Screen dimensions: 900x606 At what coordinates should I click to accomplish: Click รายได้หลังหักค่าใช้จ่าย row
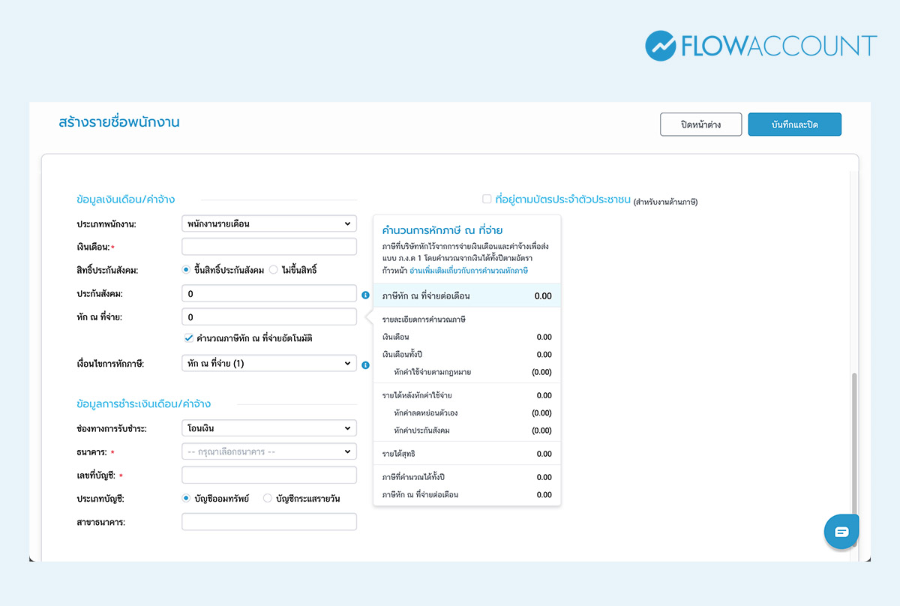[x=466, y=395]
